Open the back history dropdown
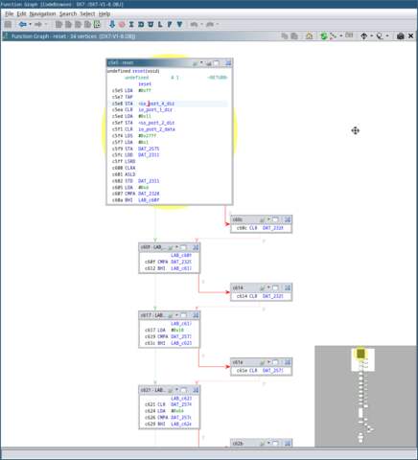 pyautogui.click(x=31, y=24)
